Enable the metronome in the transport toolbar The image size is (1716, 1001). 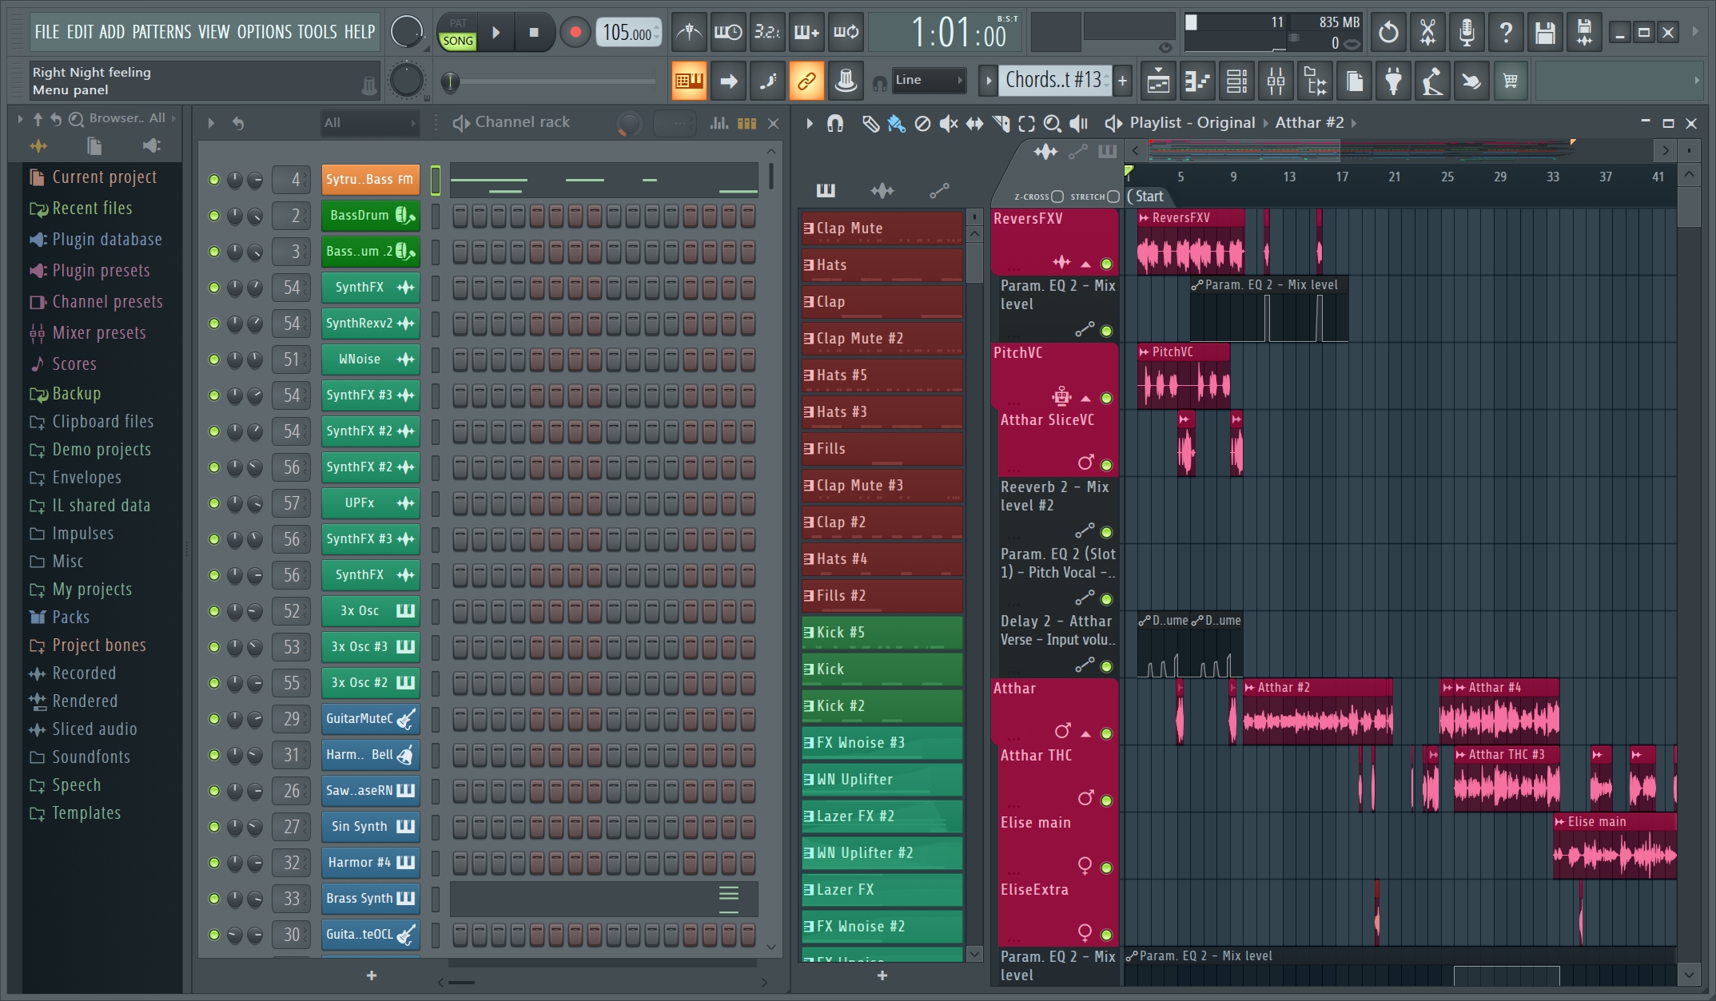pyautogui.click(x=688, y=32)
